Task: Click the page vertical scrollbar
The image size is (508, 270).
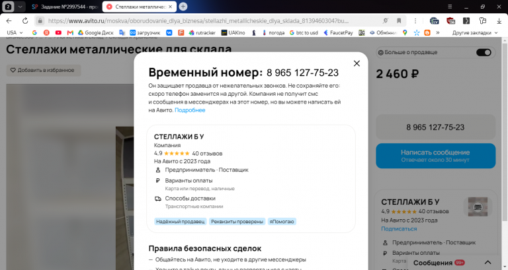Action: (505, 133)
